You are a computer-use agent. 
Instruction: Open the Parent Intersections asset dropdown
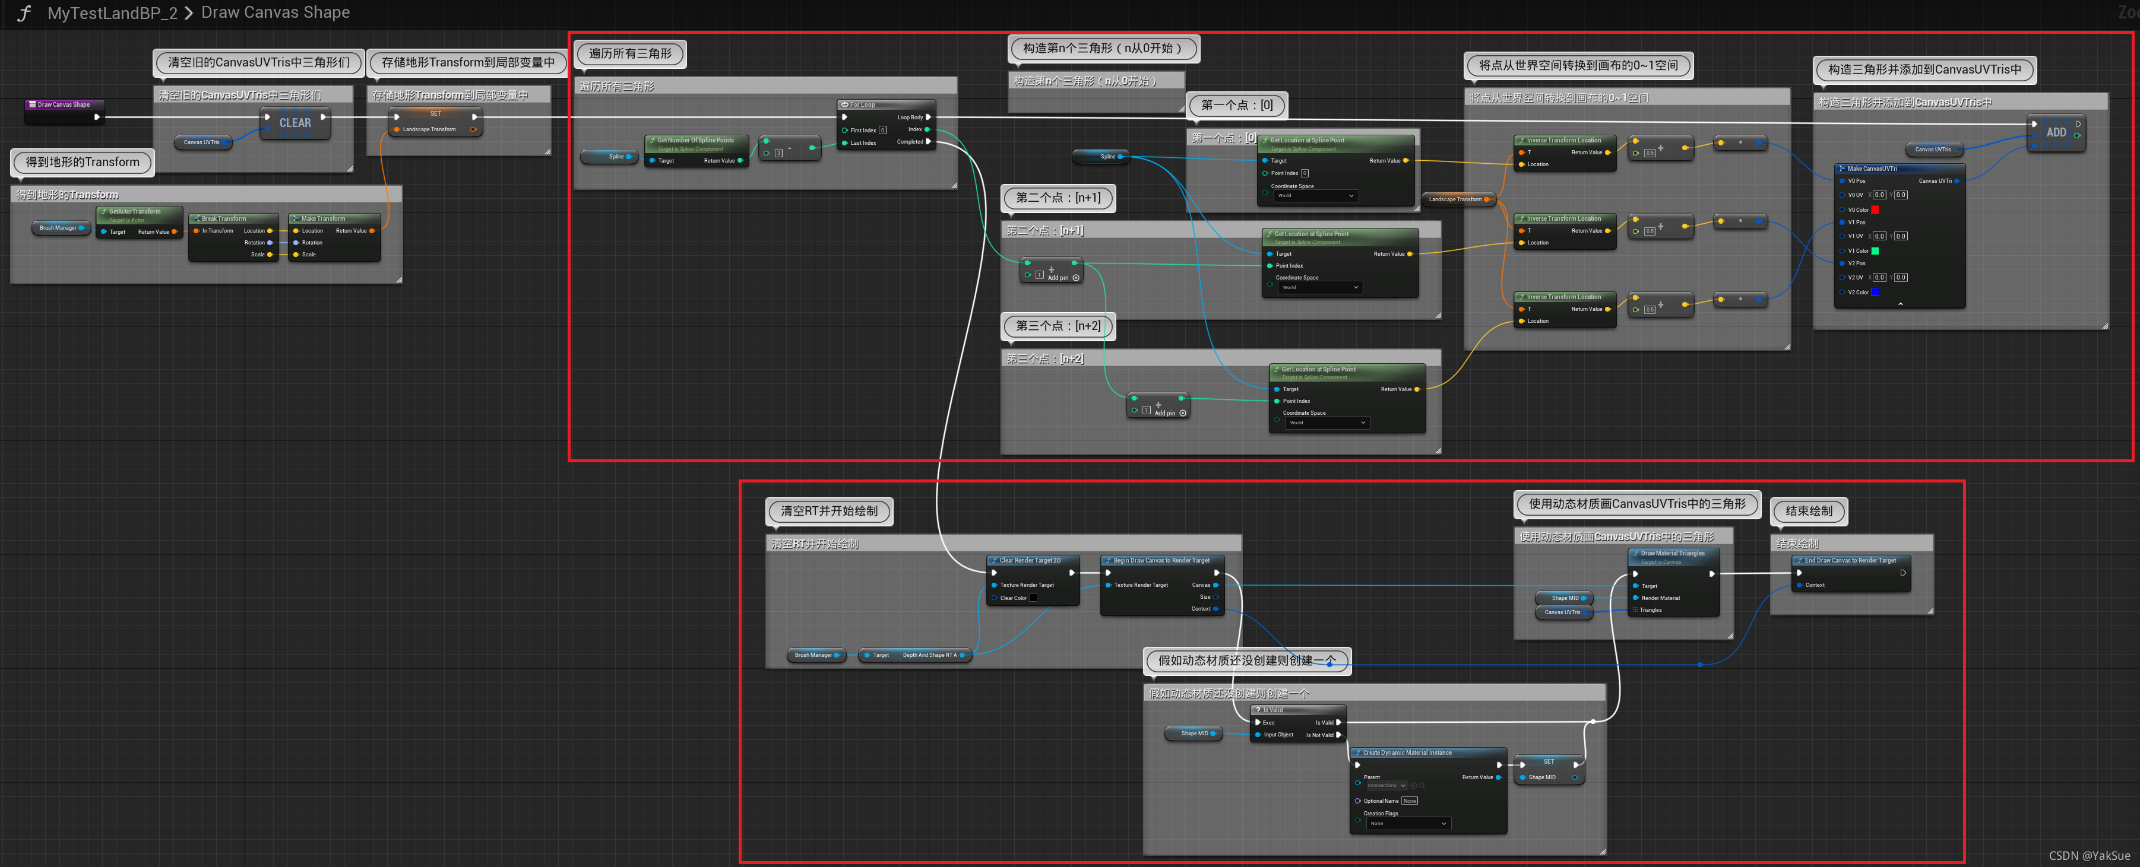(x=1387, y=786)
